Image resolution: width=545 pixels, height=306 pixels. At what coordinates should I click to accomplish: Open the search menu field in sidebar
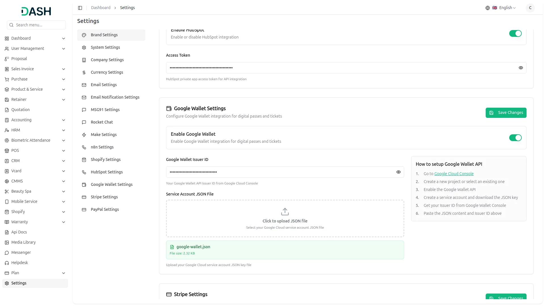pos(36,25)
